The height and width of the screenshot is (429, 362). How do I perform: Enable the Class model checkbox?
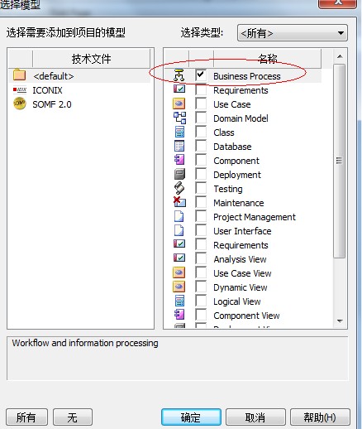coord(201,132)
